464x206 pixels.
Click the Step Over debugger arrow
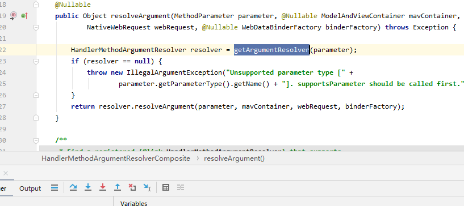point(73,187)
